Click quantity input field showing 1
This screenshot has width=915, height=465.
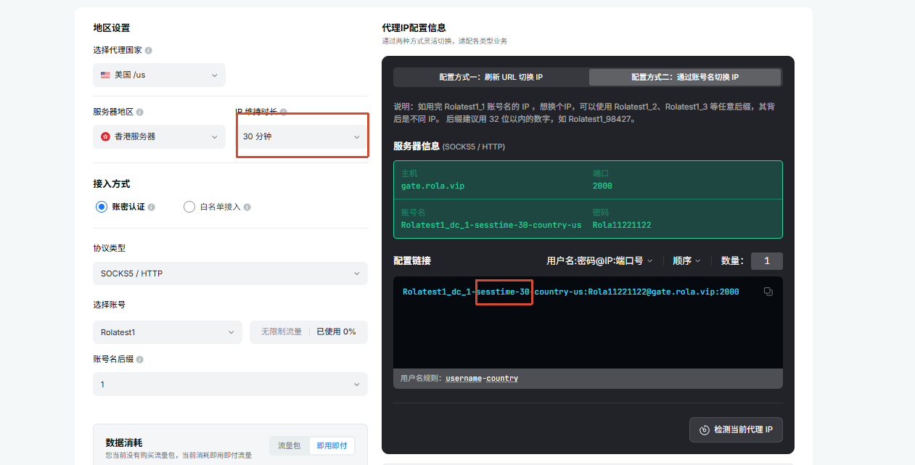[x=767, y=261]
